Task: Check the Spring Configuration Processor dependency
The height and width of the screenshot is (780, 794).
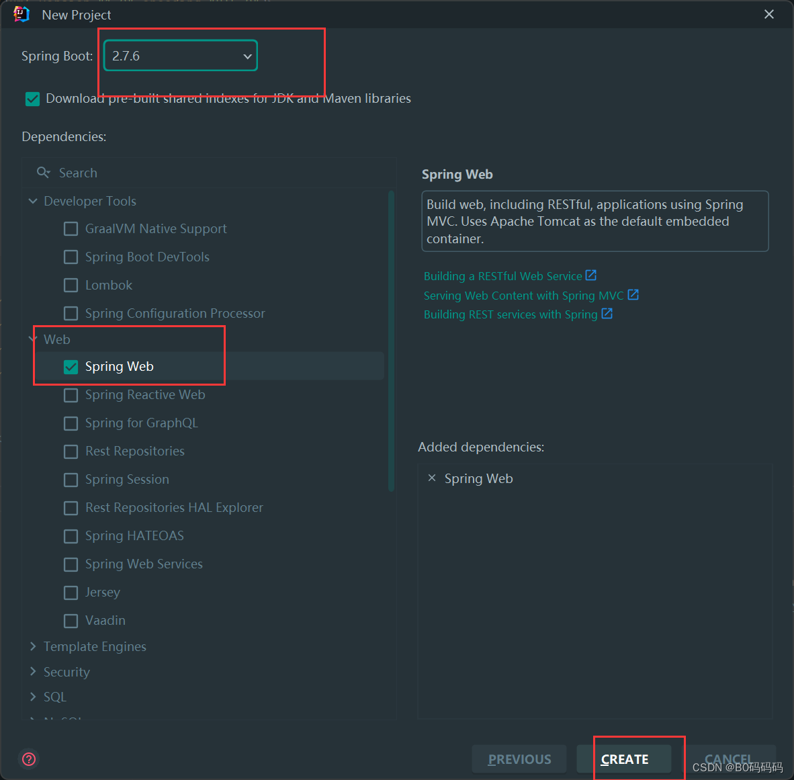Action: click(x=71, y=314)
